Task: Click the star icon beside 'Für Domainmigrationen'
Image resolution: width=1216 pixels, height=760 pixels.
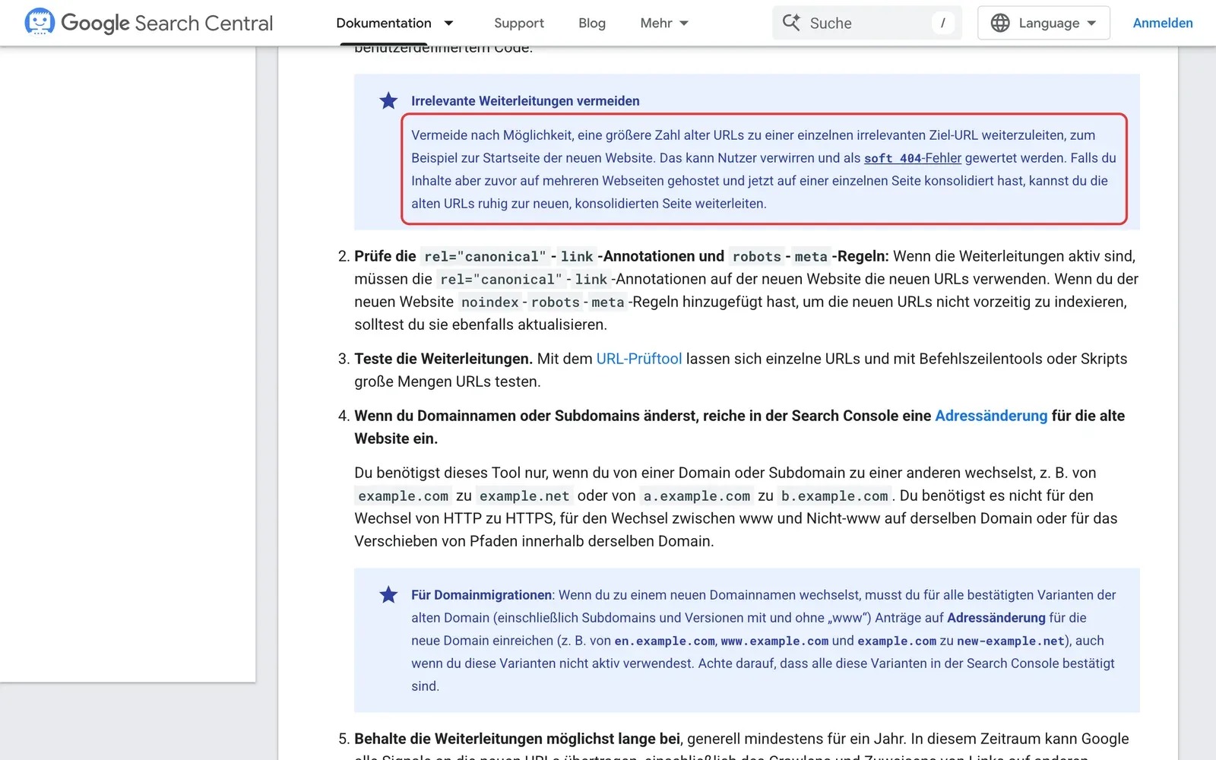Action: click(388, 594)
